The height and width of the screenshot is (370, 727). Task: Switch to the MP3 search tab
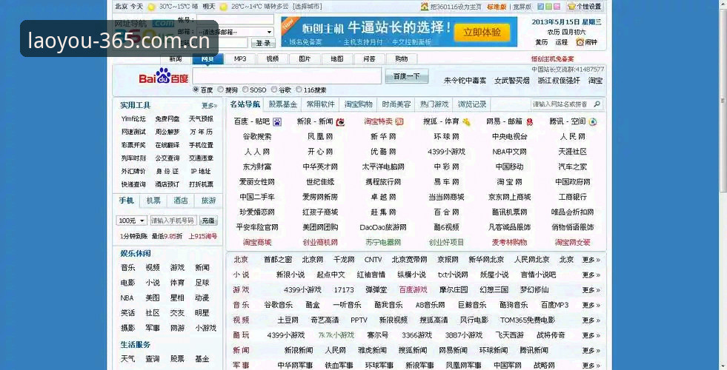pos(240,58)
